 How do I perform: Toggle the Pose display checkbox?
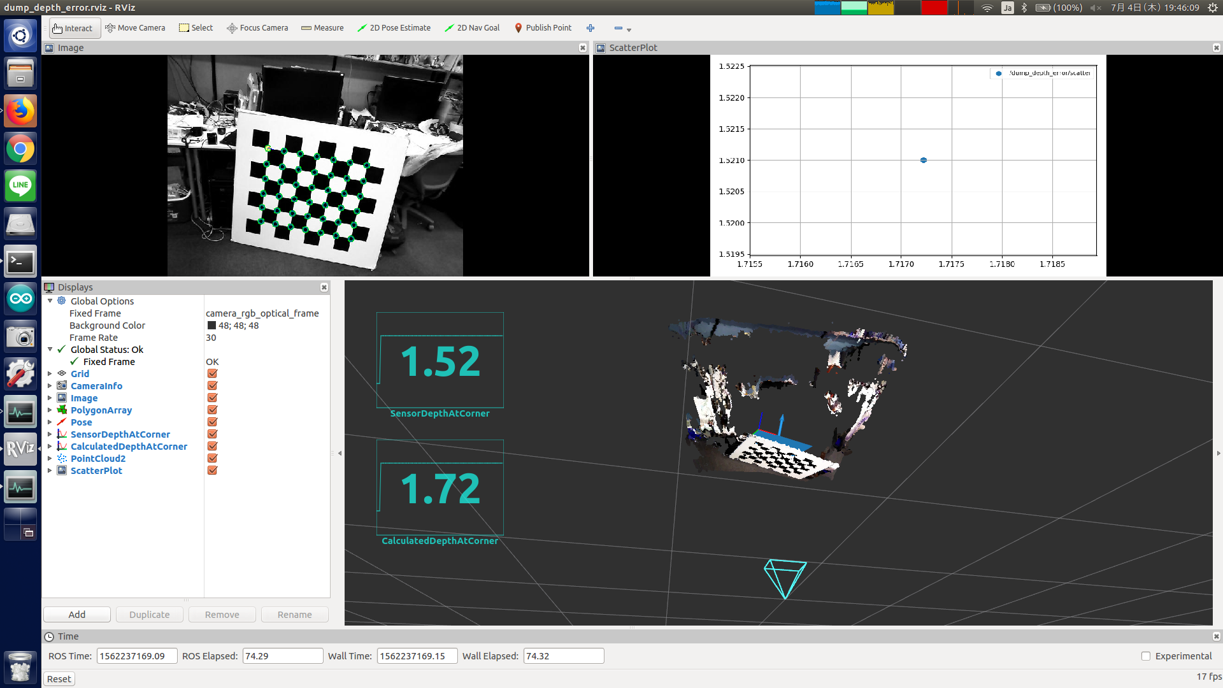[x=212, y=422]
